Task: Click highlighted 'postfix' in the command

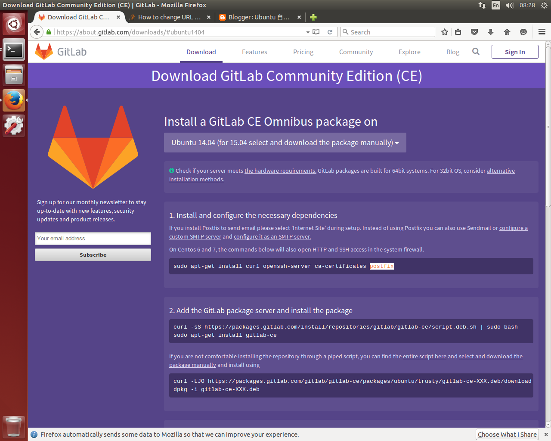Action: (x=382, y=266)
